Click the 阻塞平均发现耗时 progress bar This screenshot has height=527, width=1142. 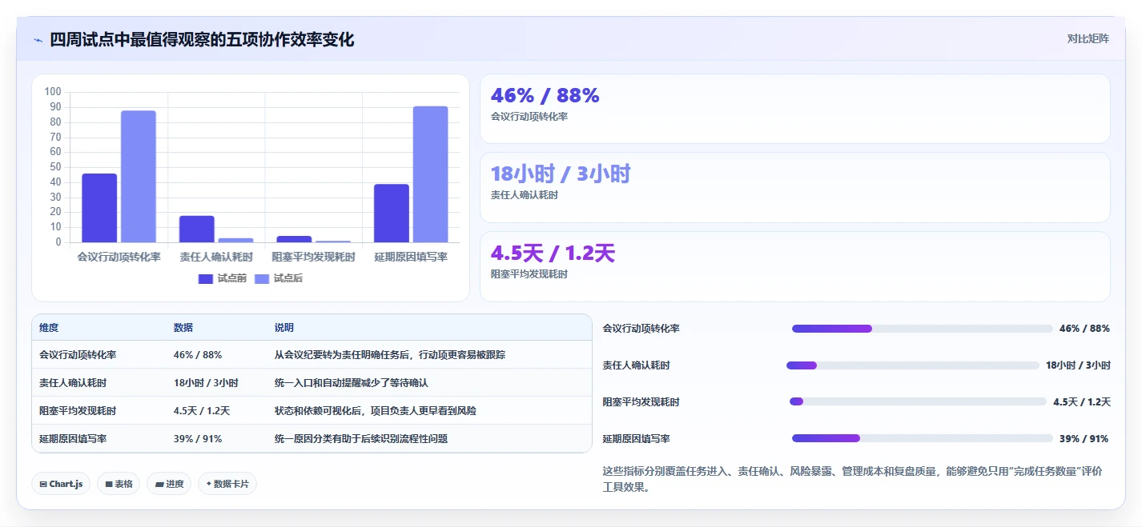click(918, 401)
